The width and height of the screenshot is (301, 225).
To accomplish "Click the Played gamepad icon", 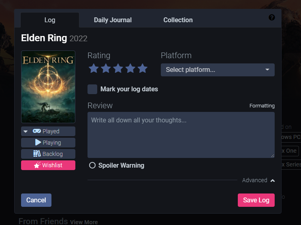I will (37, 131).
